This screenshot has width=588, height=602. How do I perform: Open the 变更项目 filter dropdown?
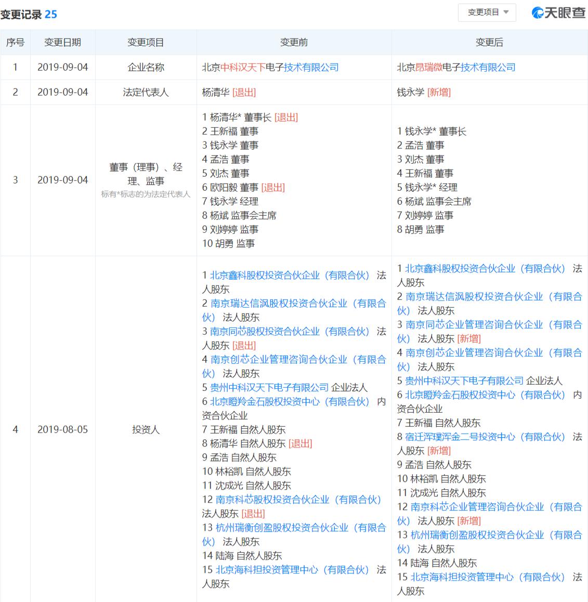click(x=487, y=12)
